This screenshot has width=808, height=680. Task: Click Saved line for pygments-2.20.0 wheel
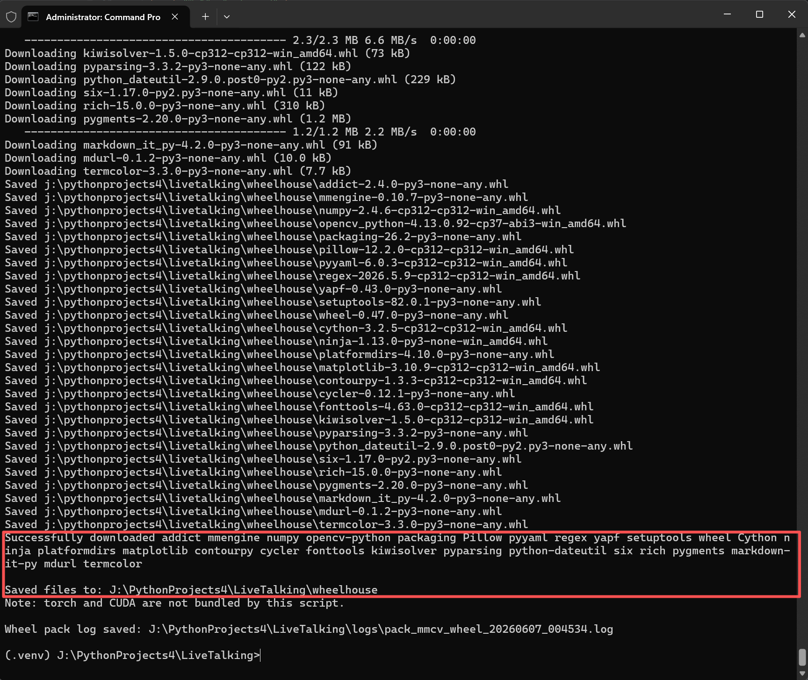tap(266, 485)
